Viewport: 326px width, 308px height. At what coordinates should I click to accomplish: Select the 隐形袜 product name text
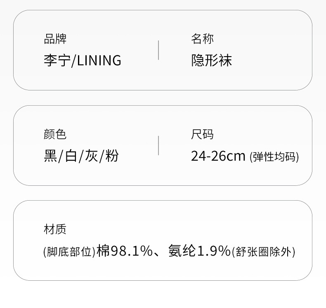(211, 60)
